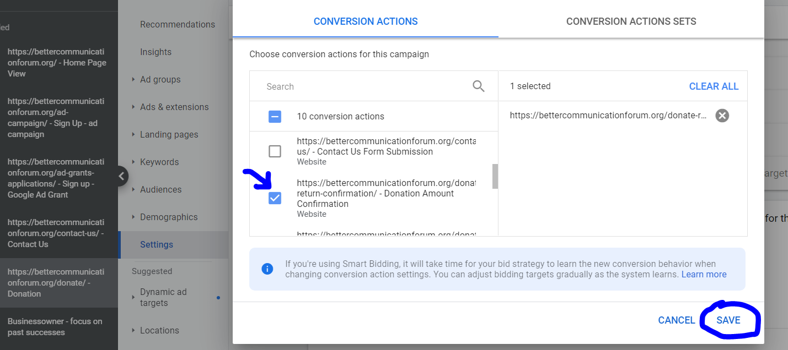Image resolution: width=788 pixels, height=350 pixels.
Task: Open the Settings navigation item
Action: pyautogui.click(x=157, y=244)
